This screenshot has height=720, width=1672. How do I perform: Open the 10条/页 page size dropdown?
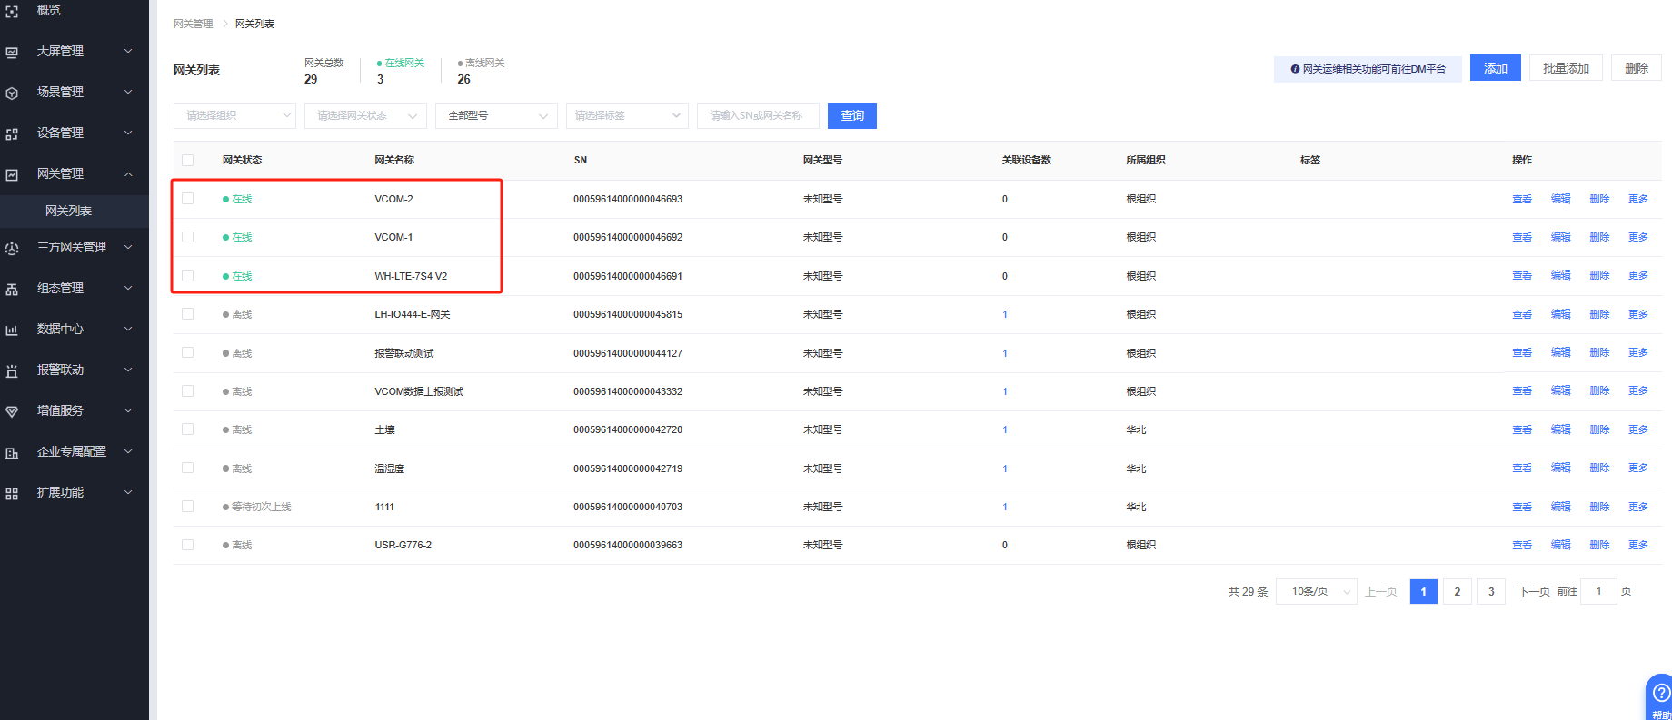[x=1316, y=591]
